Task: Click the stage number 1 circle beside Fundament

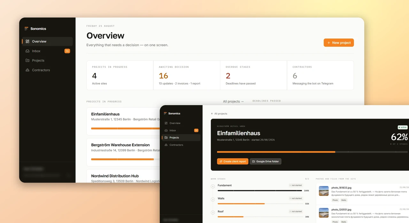Action: point(213,186)
